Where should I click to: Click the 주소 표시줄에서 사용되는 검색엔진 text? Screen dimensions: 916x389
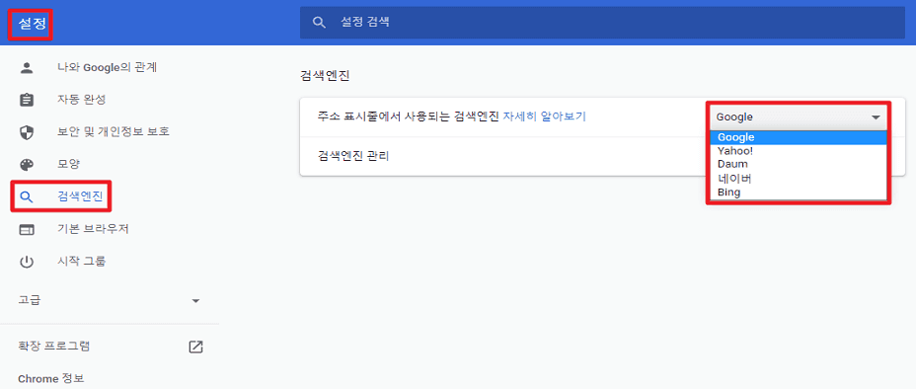[x=409, y=117]
